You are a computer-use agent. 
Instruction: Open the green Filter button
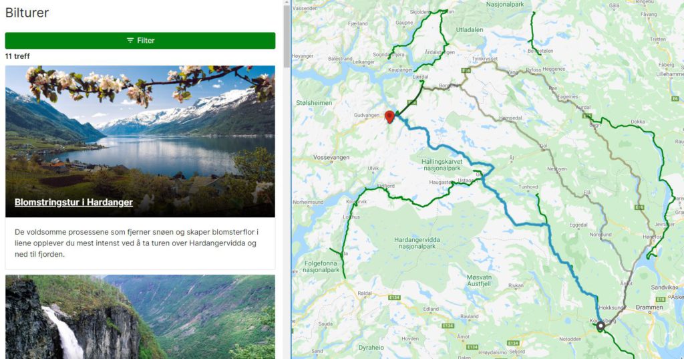(x=140, y=41)
